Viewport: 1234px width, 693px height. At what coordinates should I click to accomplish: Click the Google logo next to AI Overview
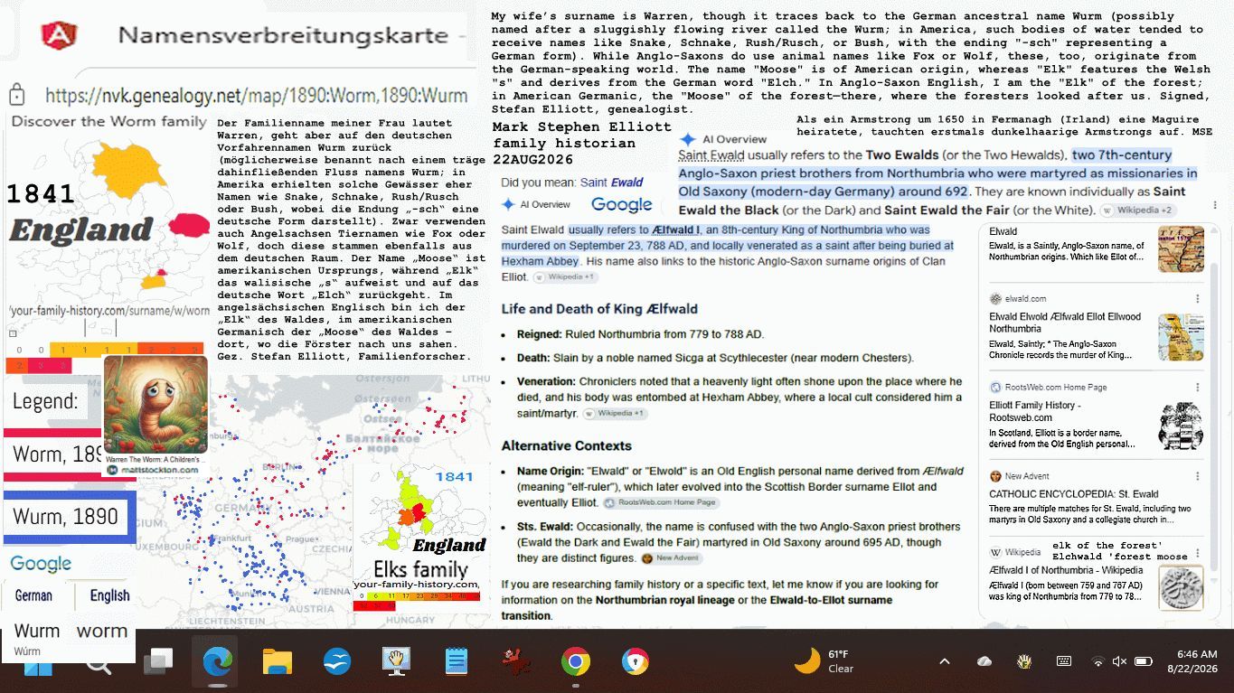622,205
